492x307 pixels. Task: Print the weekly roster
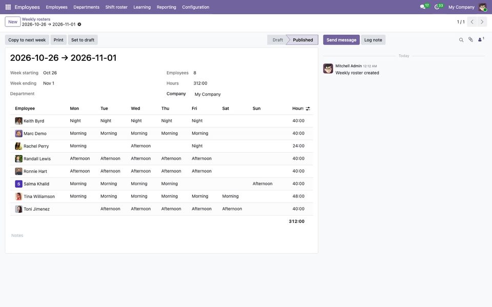pos(58,40)
